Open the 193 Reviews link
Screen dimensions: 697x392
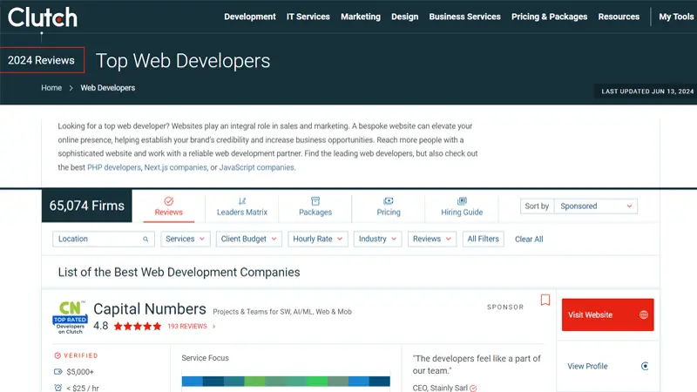(191, 326)
